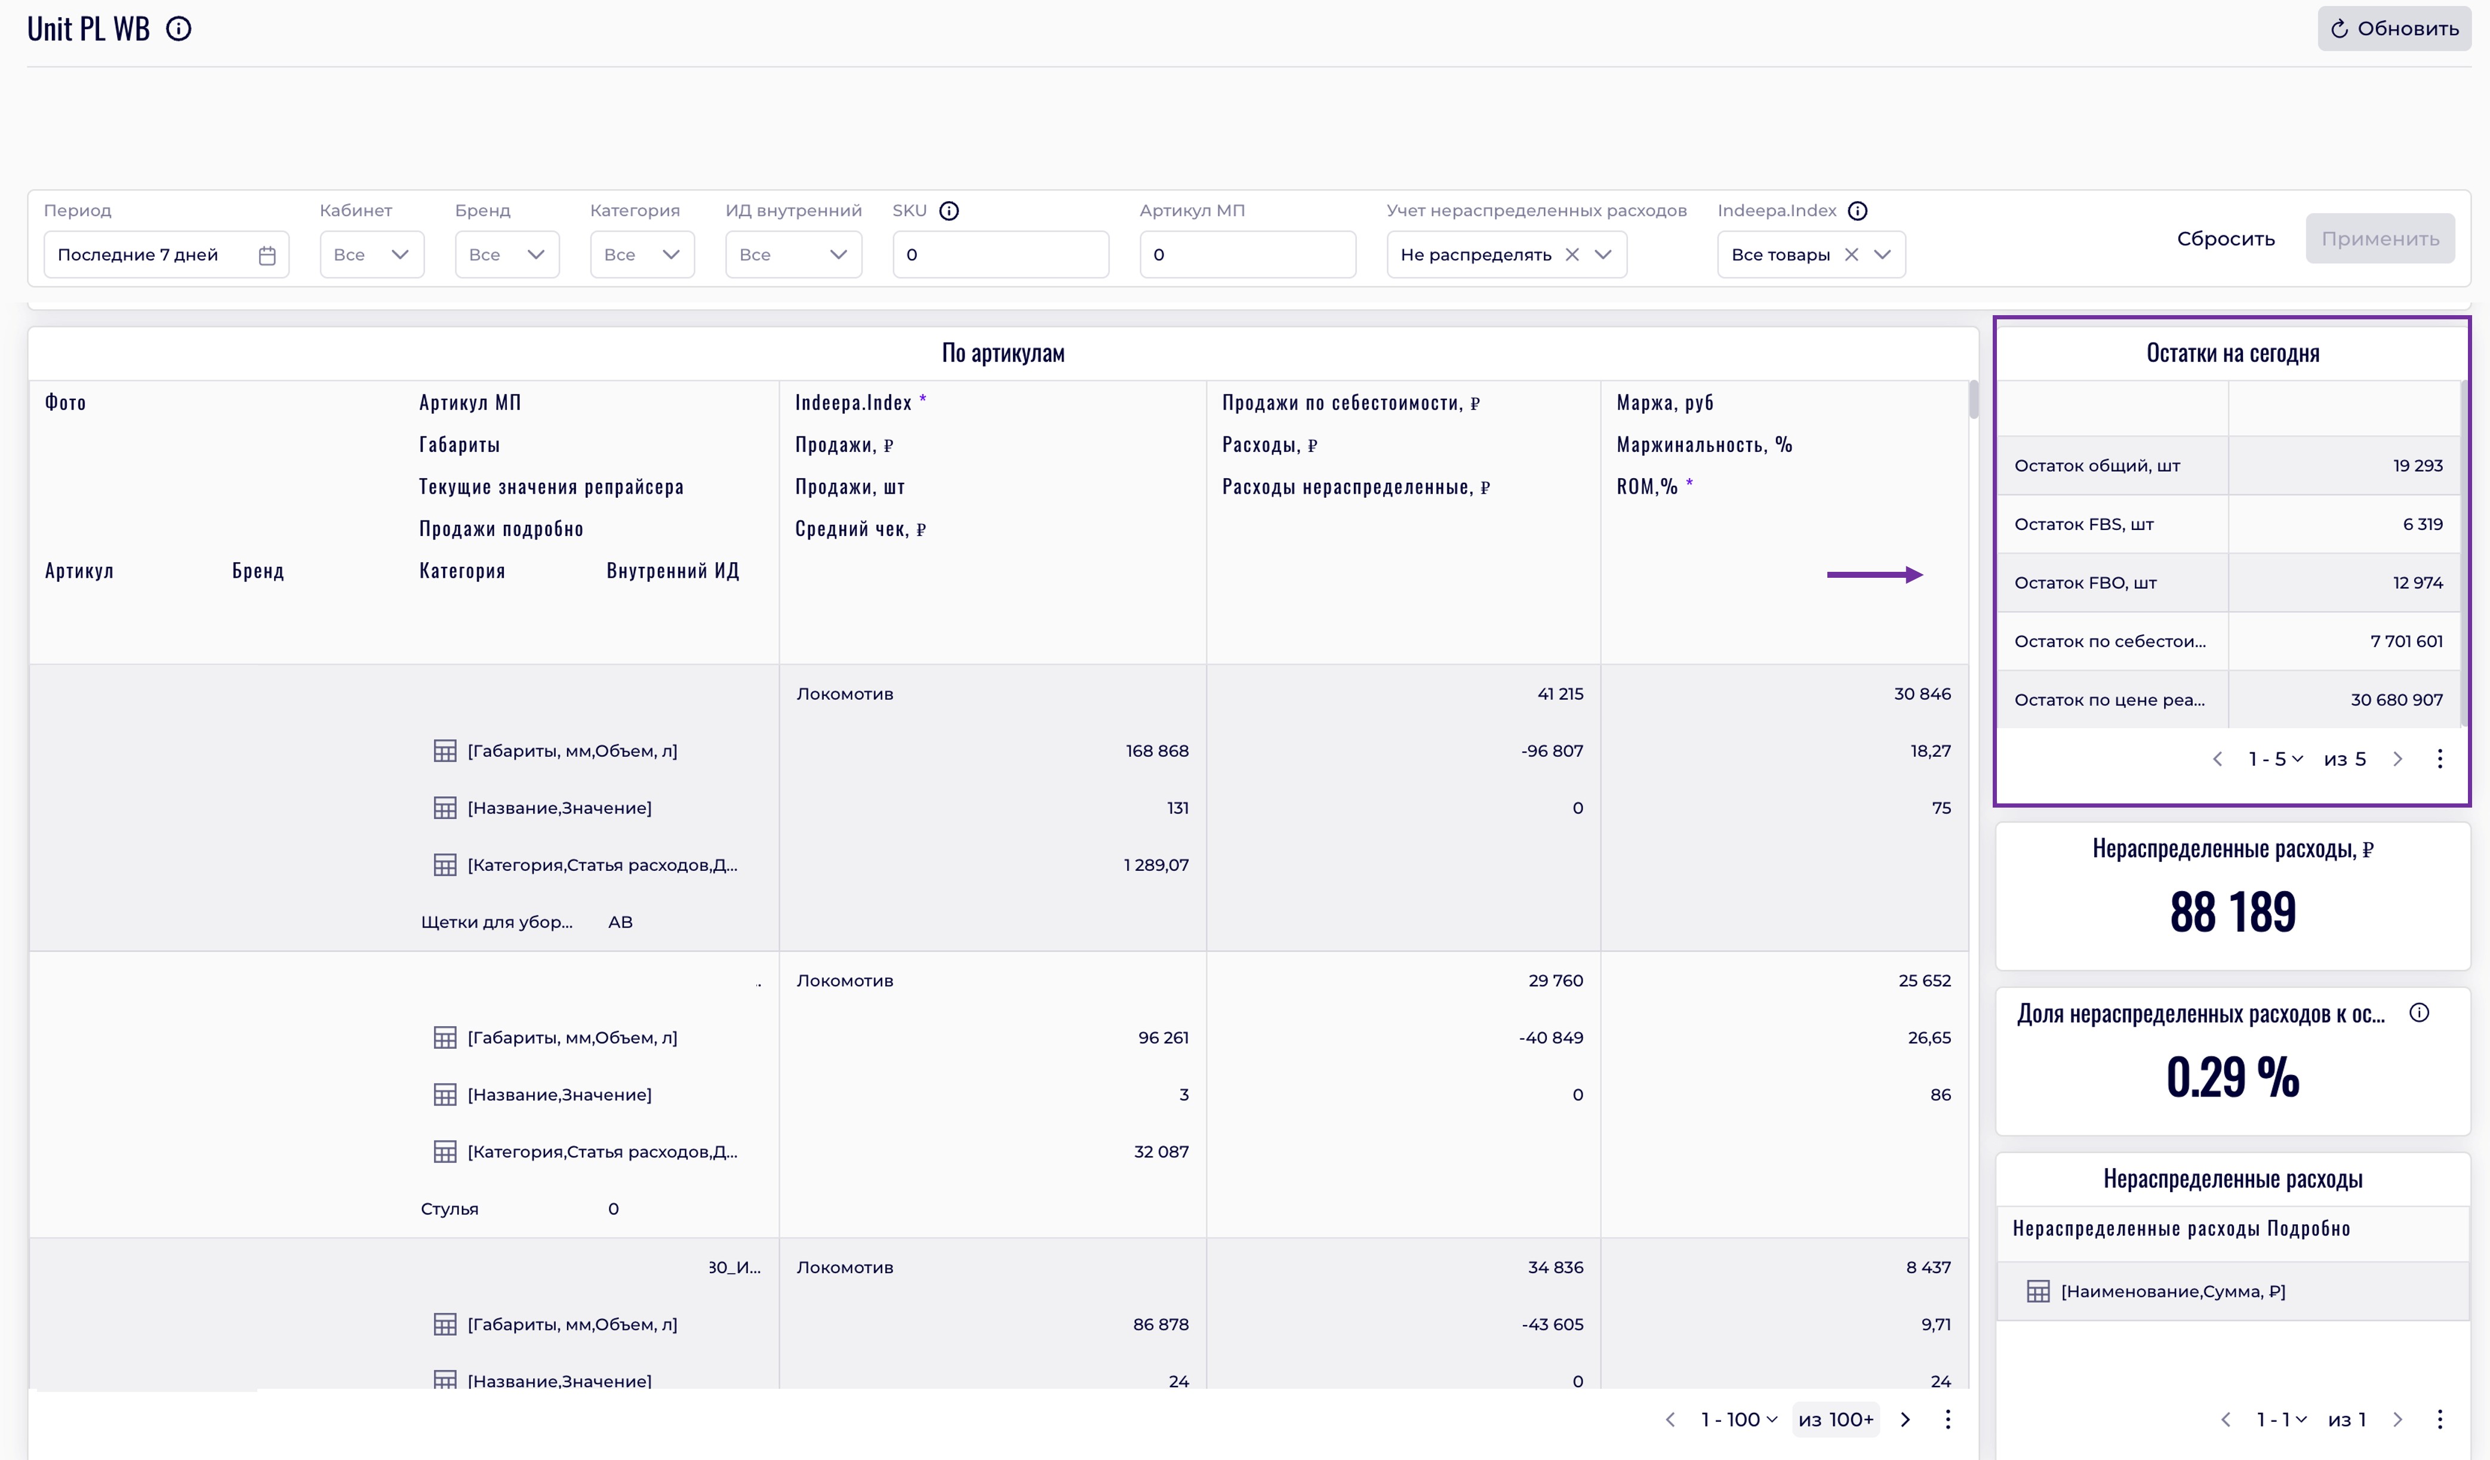Click the Артикул МП input field
The width and height of the screenshot is (2490, 1460).
tap(1247, 255)
